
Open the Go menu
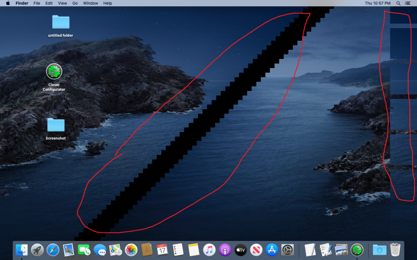click(x=75, y=3)
